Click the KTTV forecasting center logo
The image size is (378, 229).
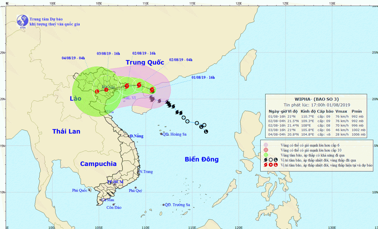22,21
